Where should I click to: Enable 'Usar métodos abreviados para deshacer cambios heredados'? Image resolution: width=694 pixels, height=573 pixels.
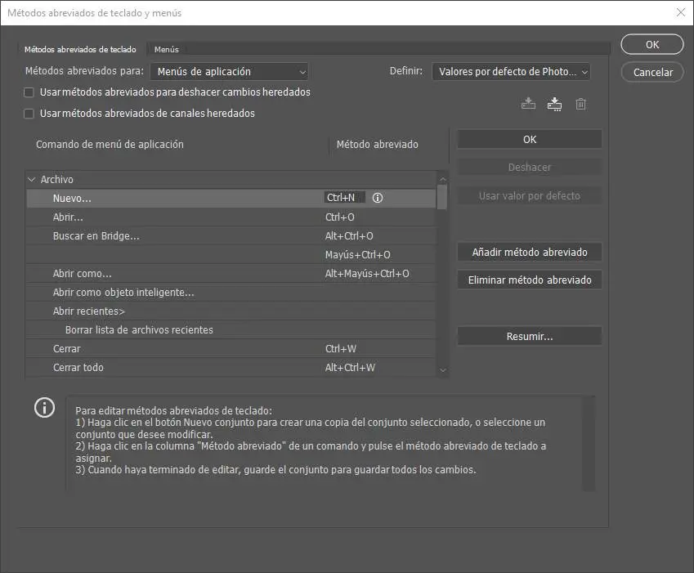[29, 92]
